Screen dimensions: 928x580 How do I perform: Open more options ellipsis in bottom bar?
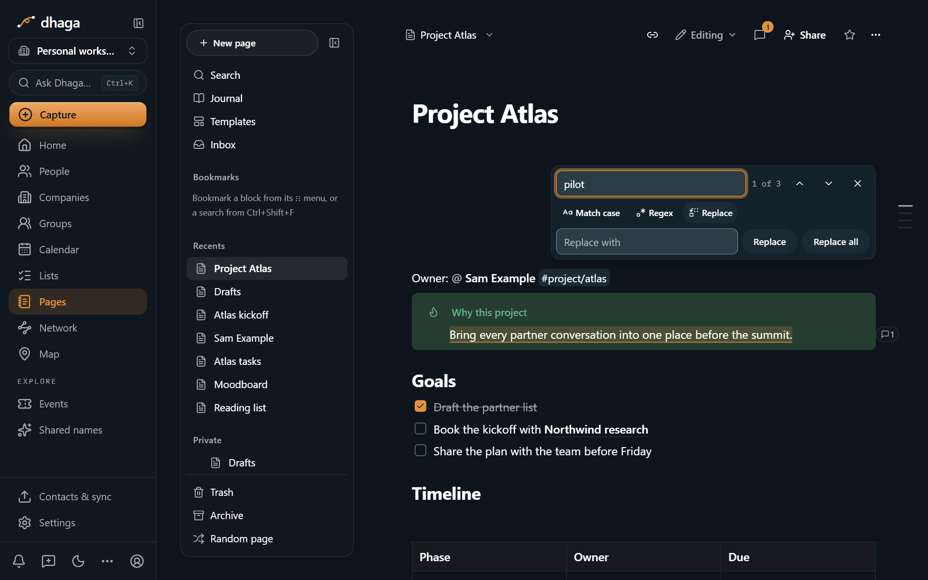[107, 561]
